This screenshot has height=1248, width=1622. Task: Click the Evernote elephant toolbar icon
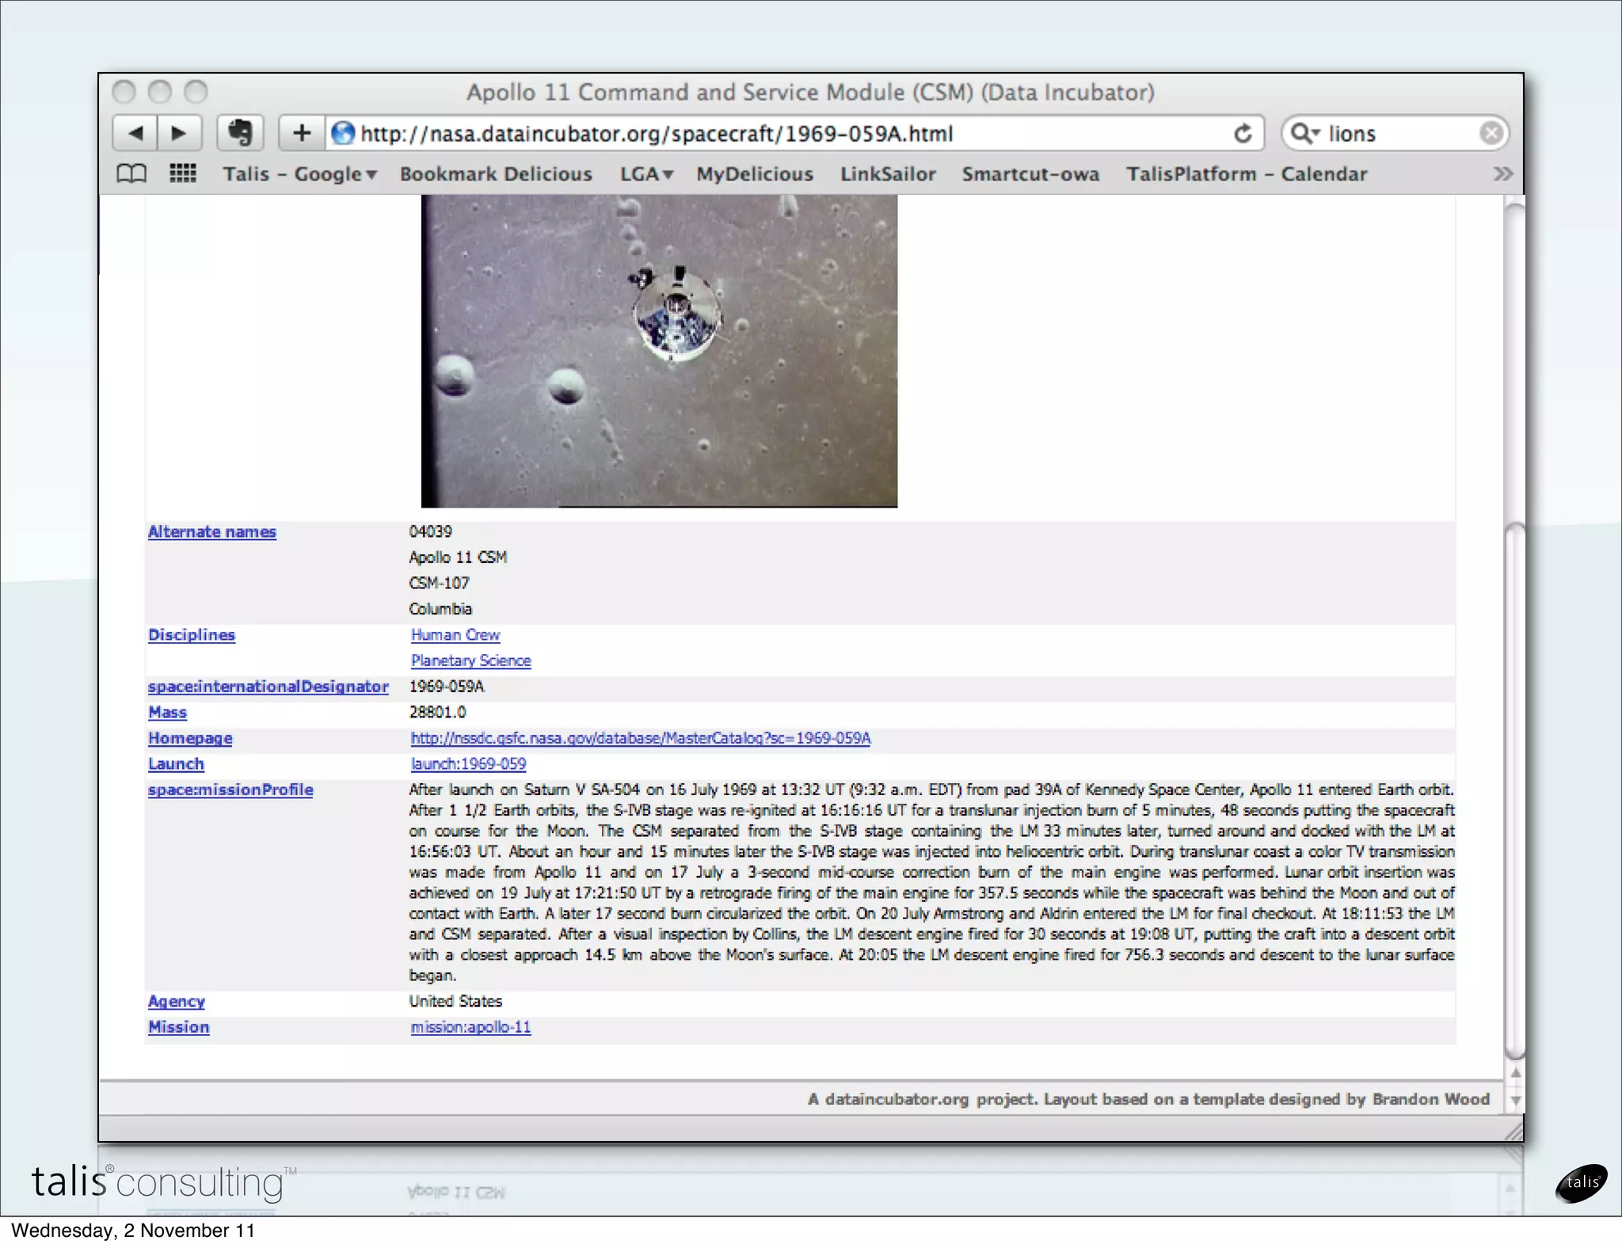tap(240, 133)
